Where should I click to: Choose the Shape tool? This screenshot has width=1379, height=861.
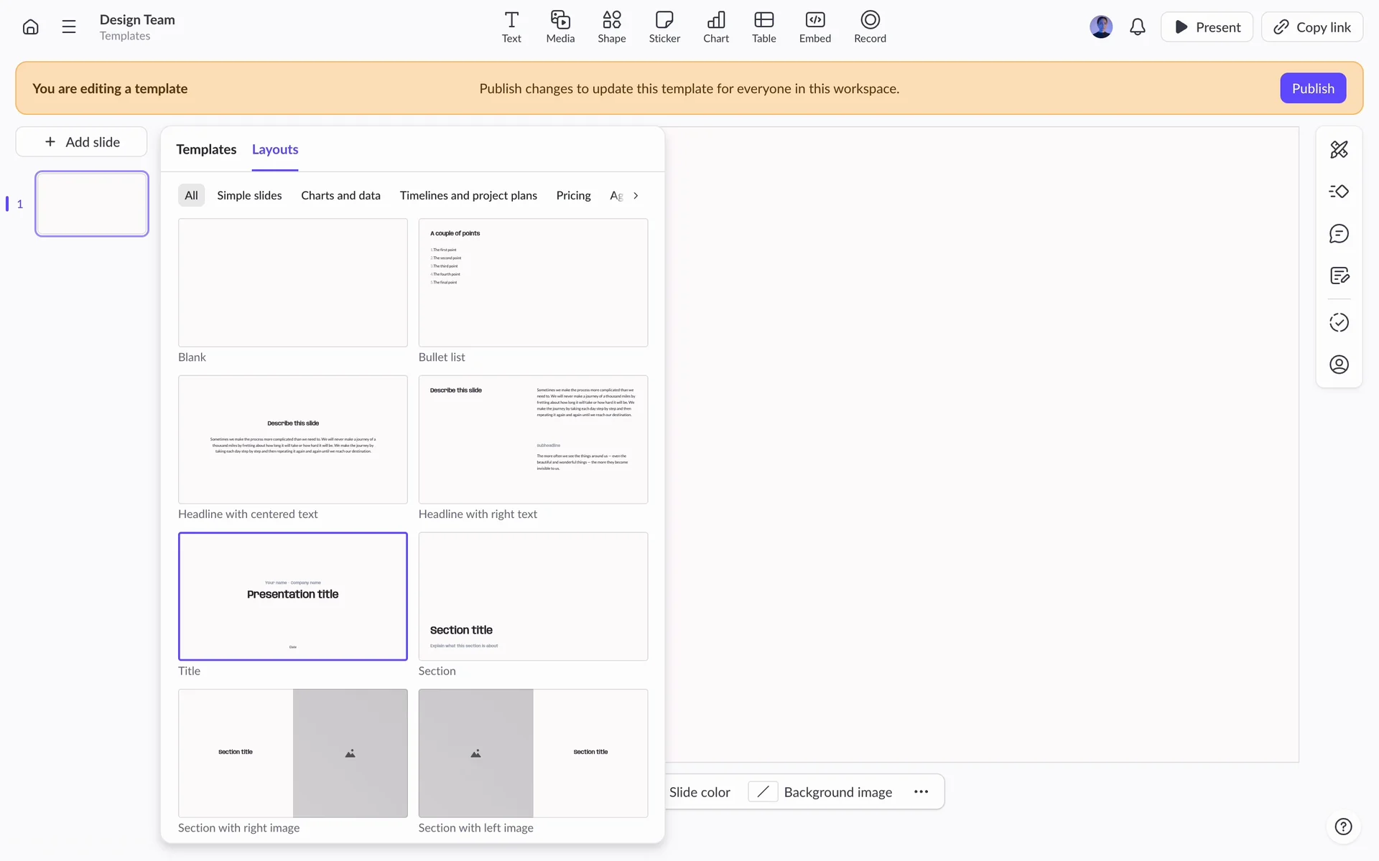tap(611, 27)
